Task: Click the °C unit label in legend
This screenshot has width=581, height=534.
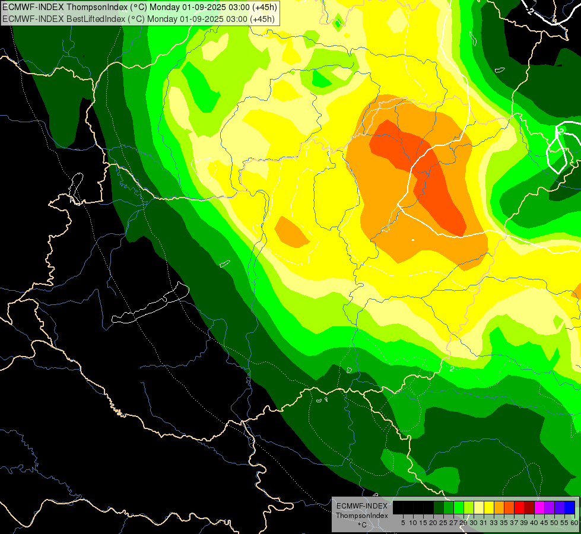Action: tap(363, 525)
